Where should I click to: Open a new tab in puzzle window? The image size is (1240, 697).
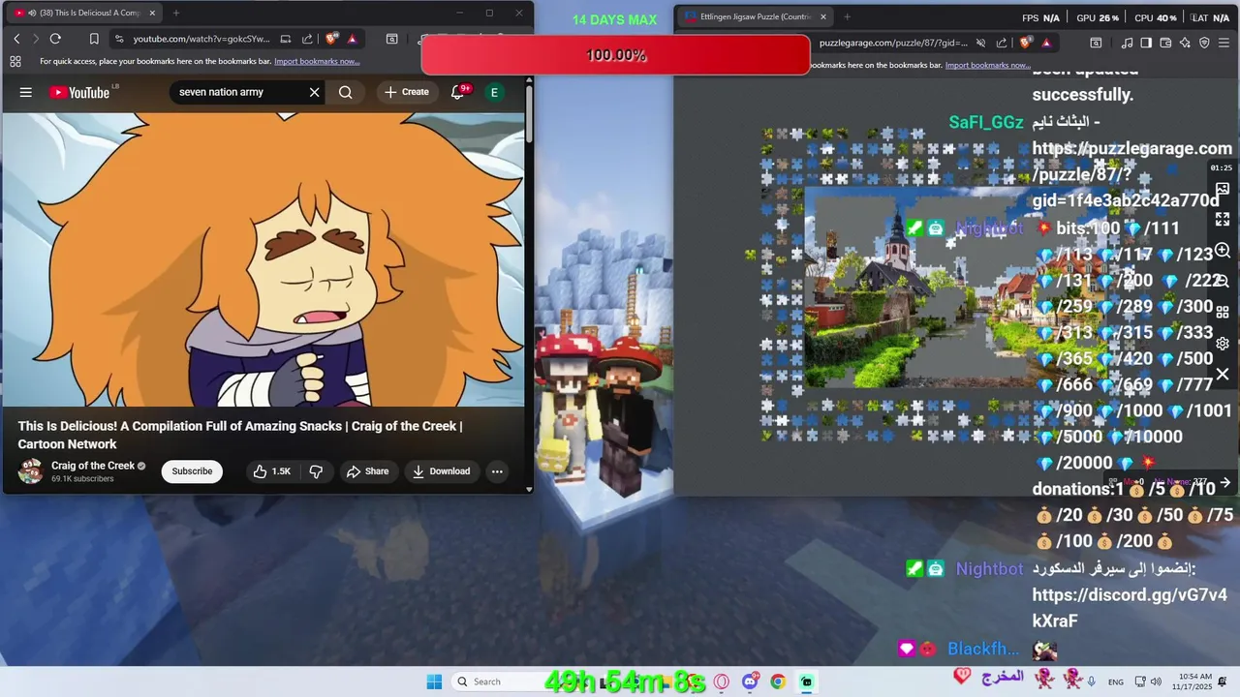[847, 16]
